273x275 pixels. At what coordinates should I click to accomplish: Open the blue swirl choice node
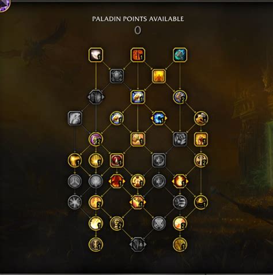pos(159,118)
